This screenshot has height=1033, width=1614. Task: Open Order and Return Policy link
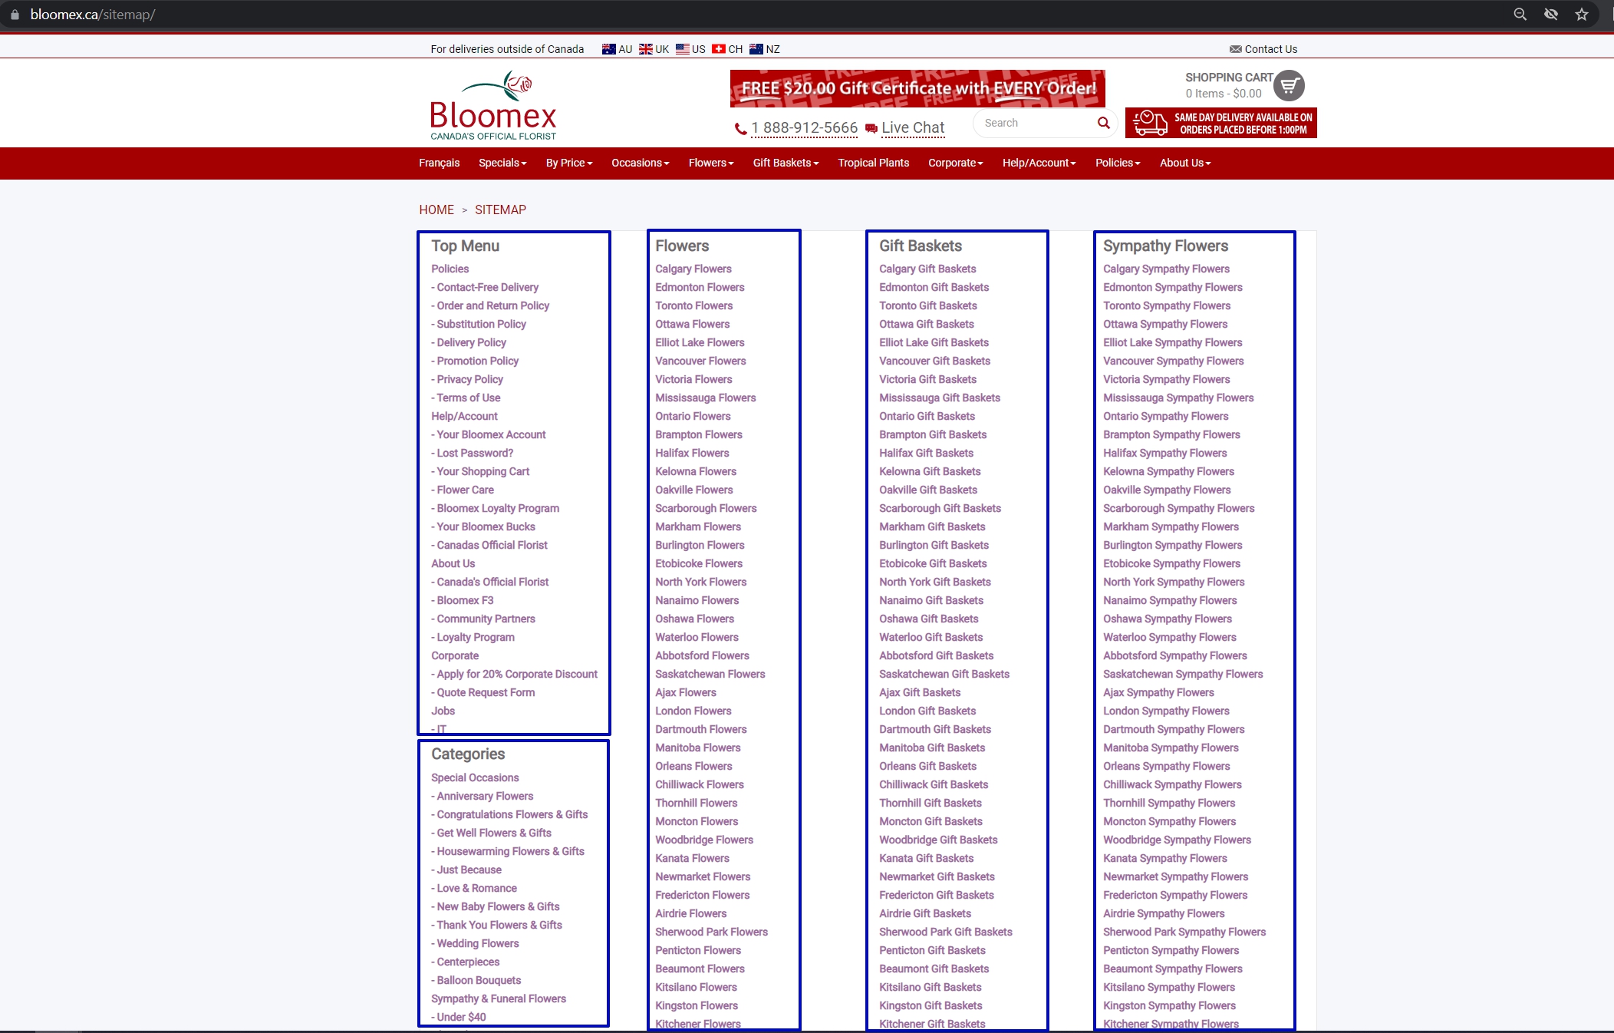[x=493, y=305]
